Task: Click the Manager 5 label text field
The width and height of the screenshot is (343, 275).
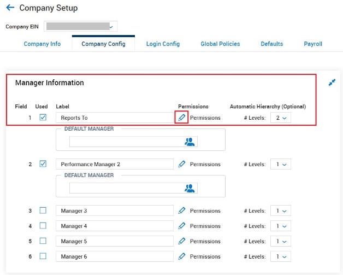Action: click(114, 241)
